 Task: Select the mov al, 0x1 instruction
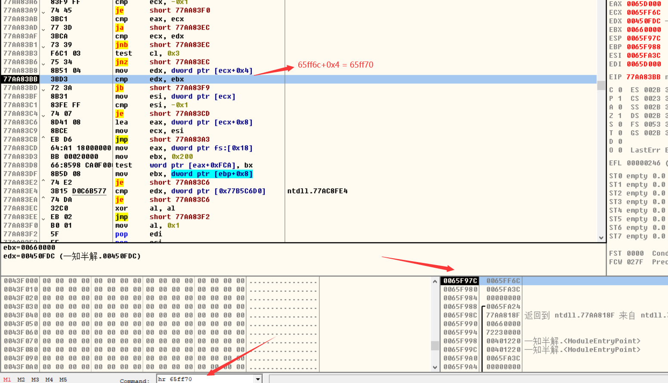147,225
